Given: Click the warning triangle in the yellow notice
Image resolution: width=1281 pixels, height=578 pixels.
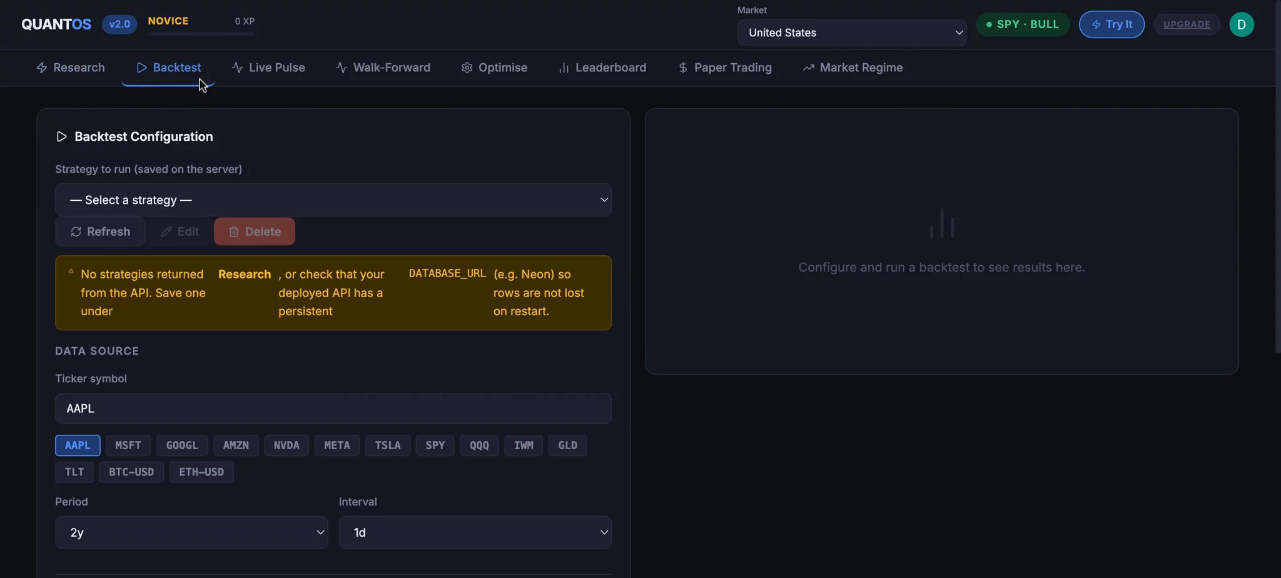Looking at the screenshot, I should tap(71, 271).
